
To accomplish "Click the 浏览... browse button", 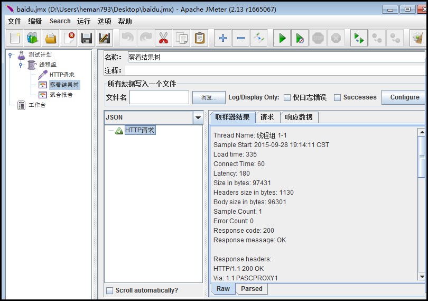I will [x=209, y=97].
